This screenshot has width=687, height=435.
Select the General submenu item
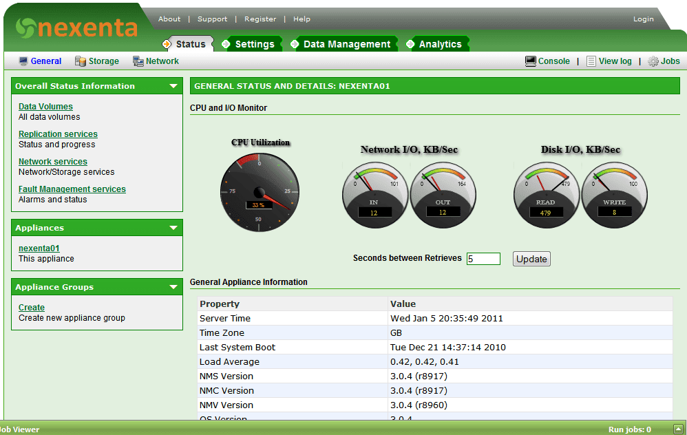(x=46, y=61)
